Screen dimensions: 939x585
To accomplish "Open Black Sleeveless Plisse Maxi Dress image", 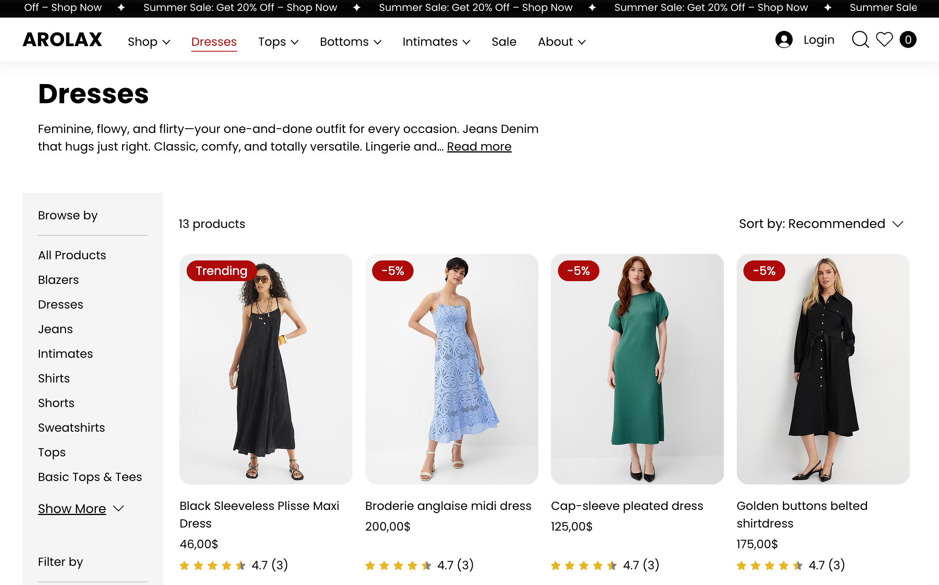I will [x=266, y=369].
